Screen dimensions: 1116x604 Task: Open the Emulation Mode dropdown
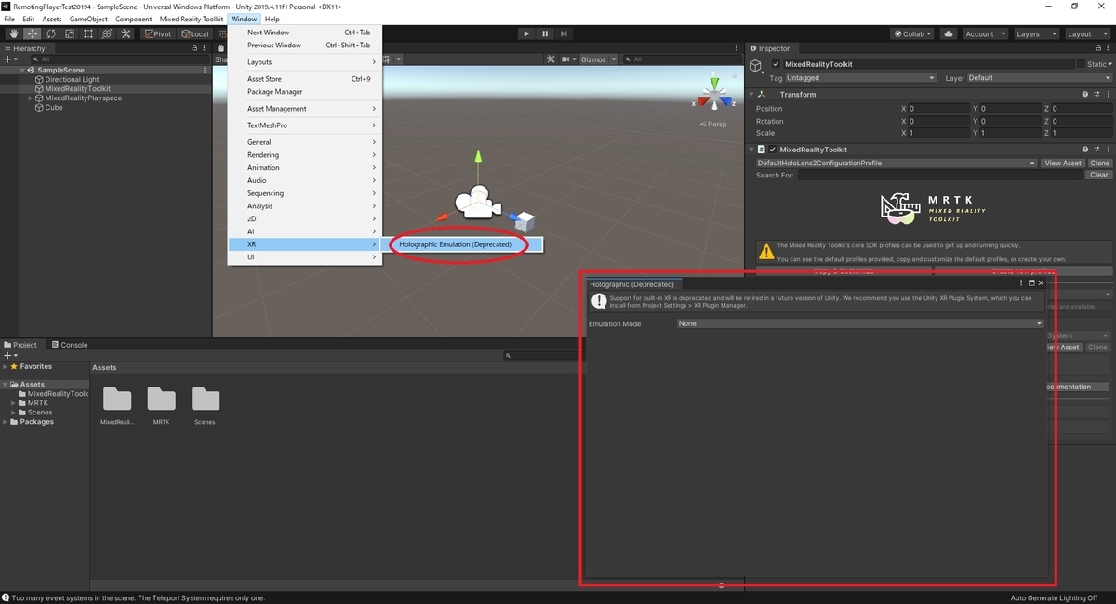[860, 323]
